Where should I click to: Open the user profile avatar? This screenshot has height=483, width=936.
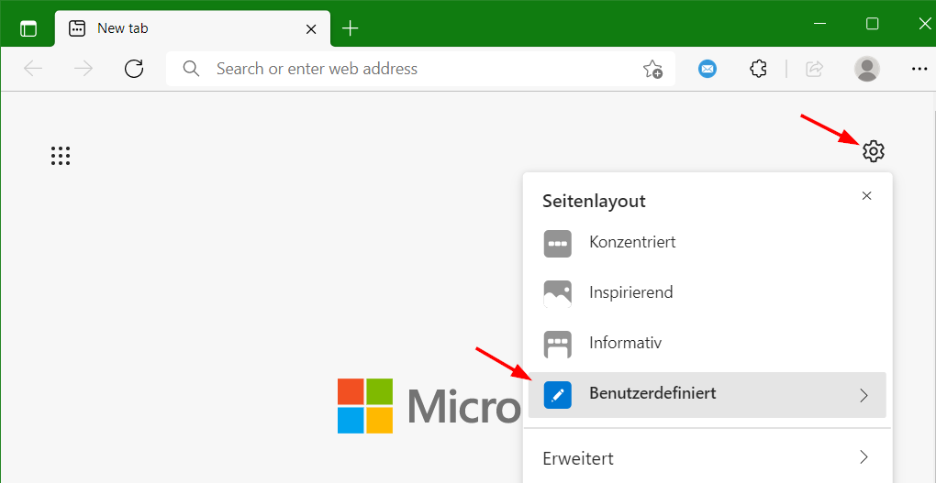867,69
